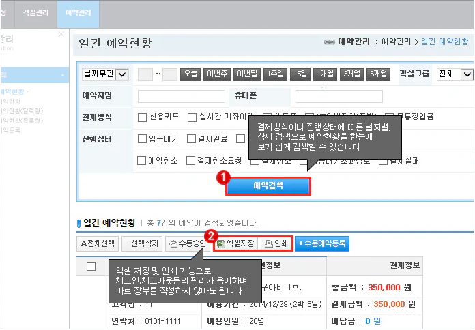Print the list with 인쇄 button
The image size is (475, 330).
(276, 243)
